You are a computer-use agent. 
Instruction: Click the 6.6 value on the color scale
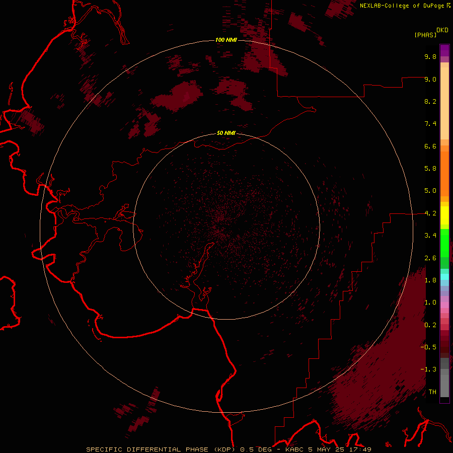coord(430,146)
